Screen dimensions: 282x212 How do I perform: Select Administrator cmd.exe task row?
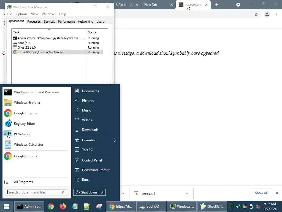coord(58,38)
